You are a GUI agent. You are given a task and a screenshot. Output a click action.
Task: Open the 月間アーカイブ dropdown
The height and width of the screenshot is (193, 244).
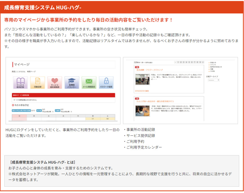coord(214,80)
